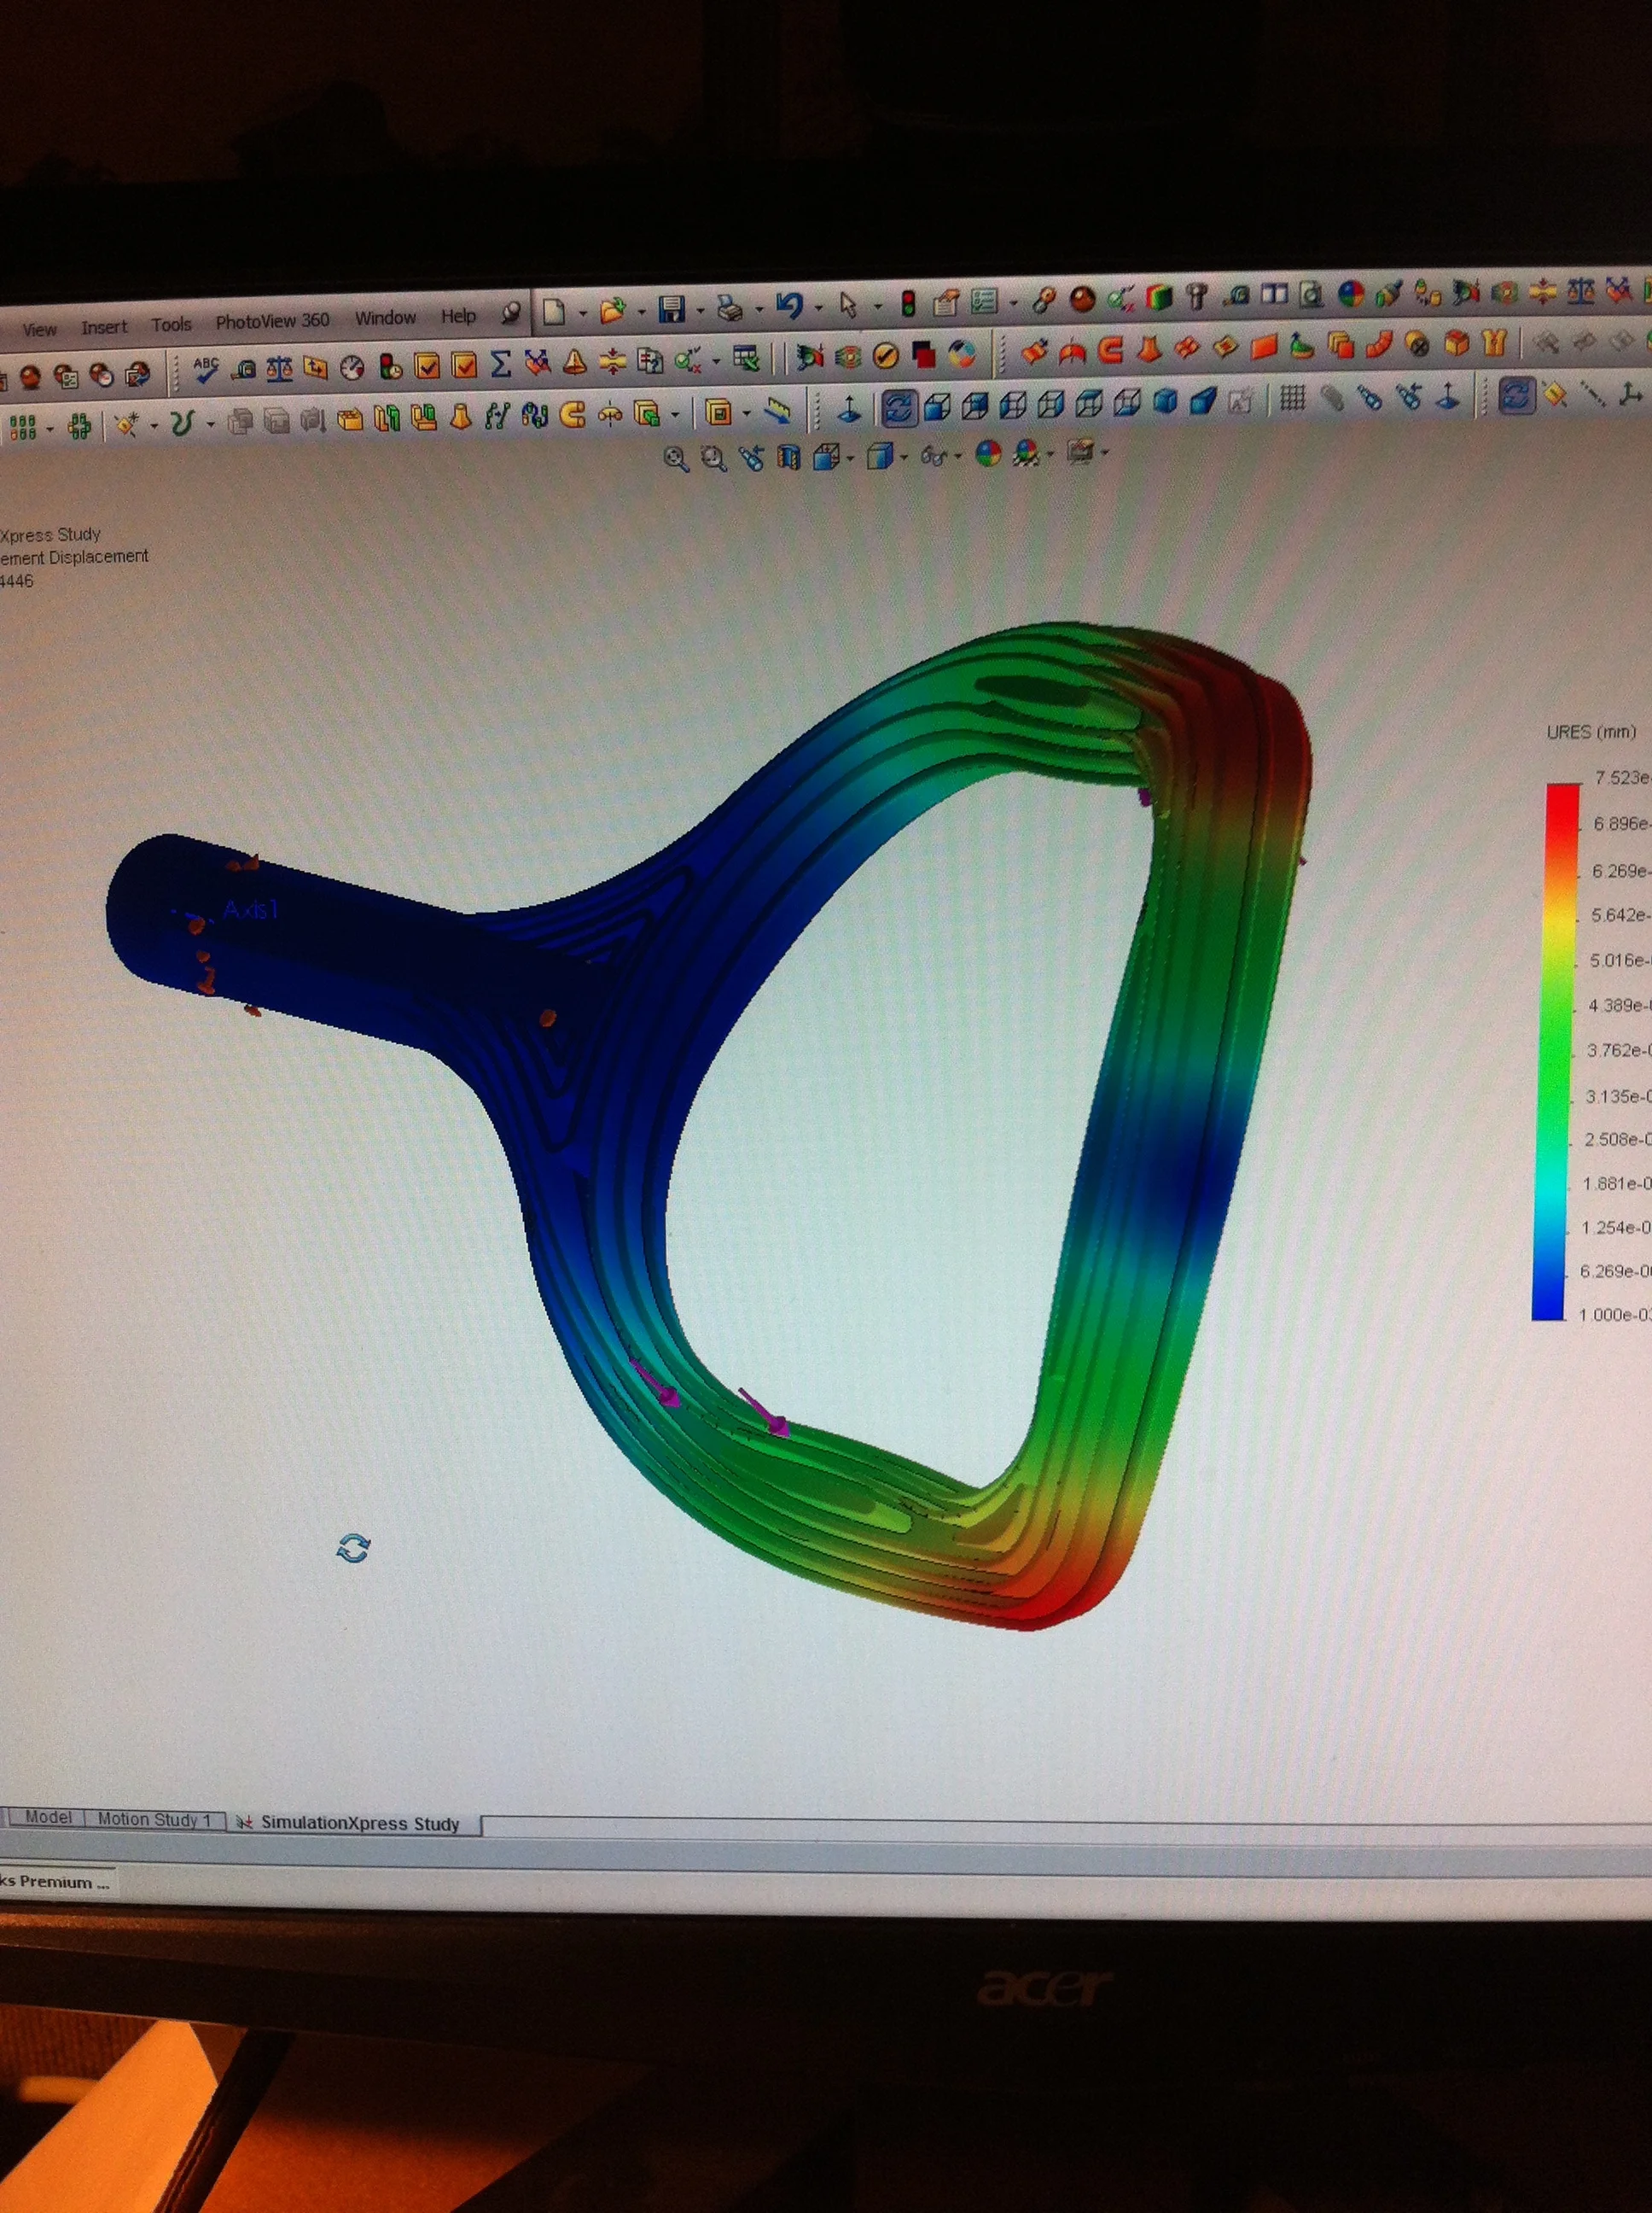The width and height of the screenshot is (1652, 2213).
Task: Switch to the Model tab
Action: [x=48, y=1817]
